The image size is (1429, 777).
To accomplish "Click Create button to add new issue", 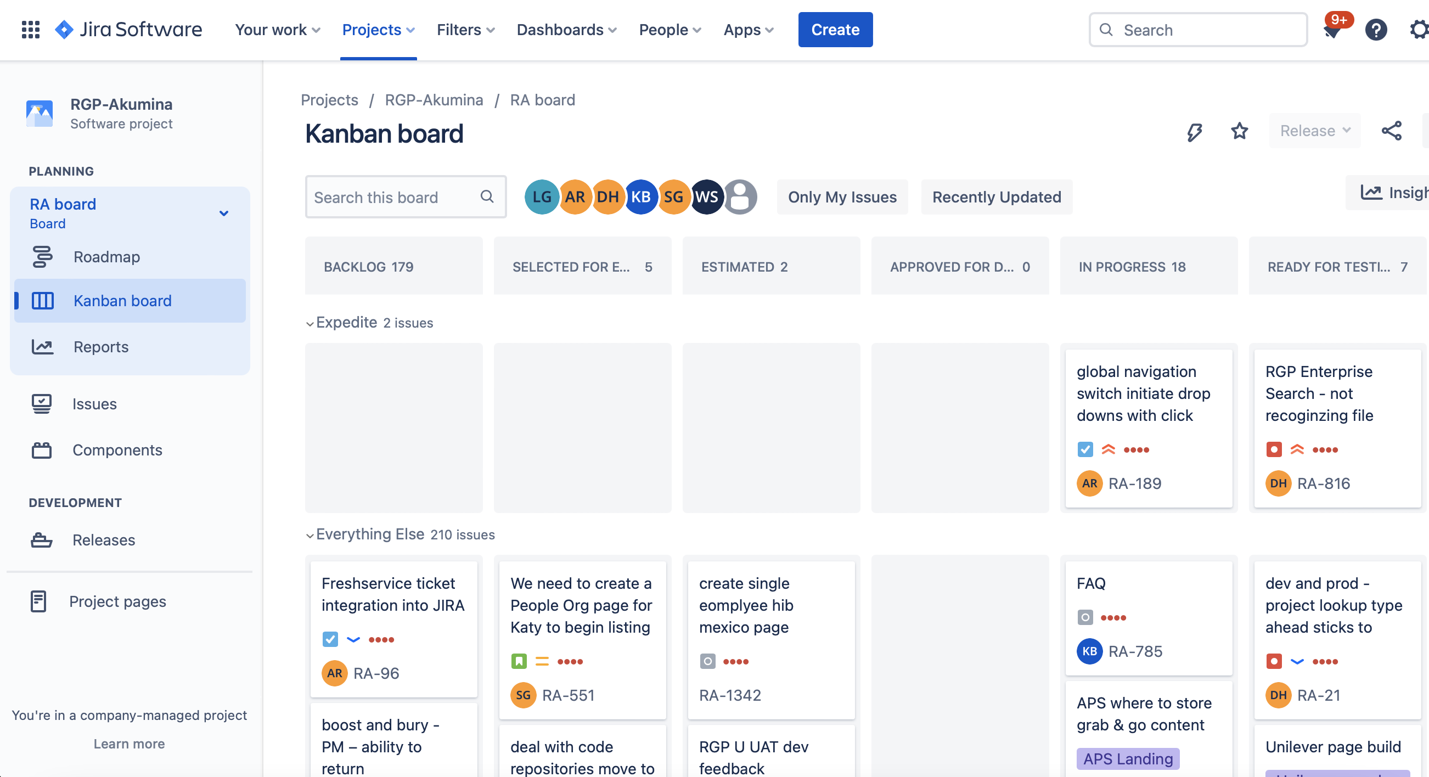I will (835, 29).
